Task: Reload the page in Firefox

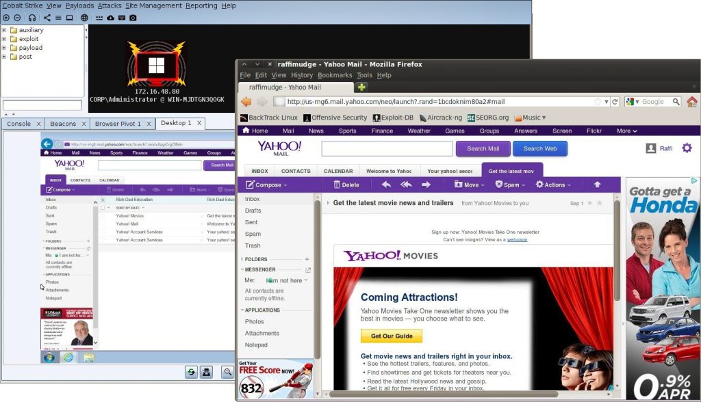Action: (615, 102)
